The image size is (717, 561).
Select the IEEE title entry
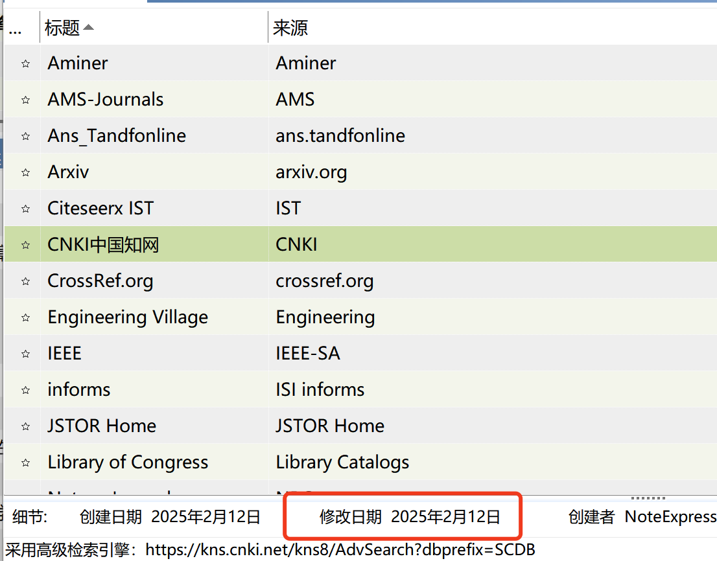coord(64,353)
